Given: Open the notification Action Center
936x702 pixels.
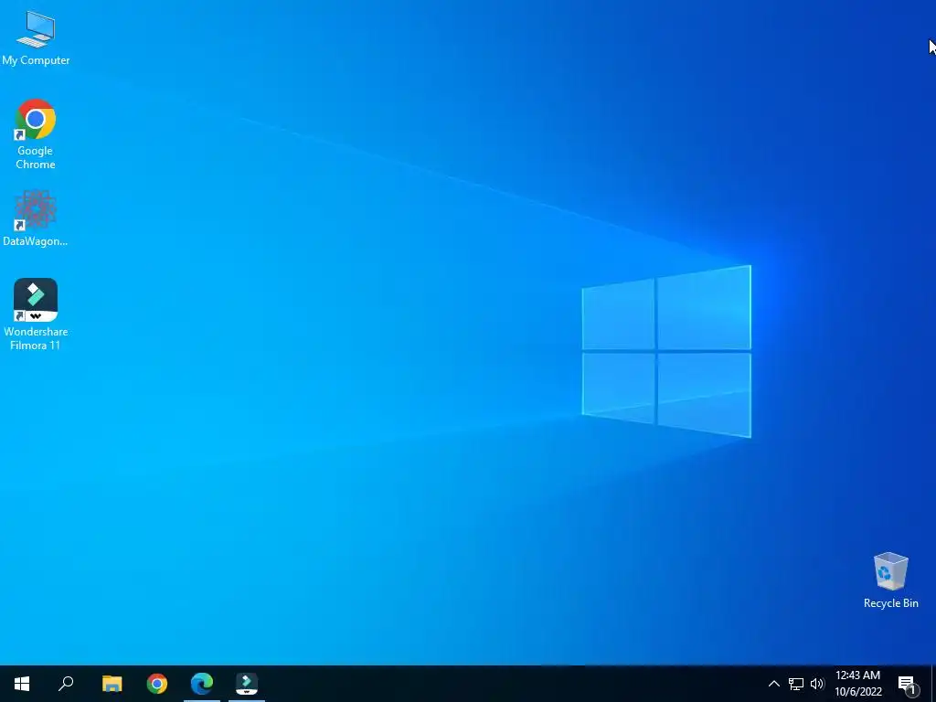Looking at the screenshot, I should point(908,684).
